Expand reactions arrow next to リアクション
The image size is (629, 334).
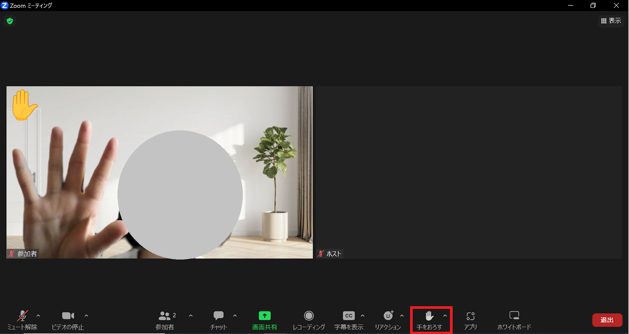402,316
